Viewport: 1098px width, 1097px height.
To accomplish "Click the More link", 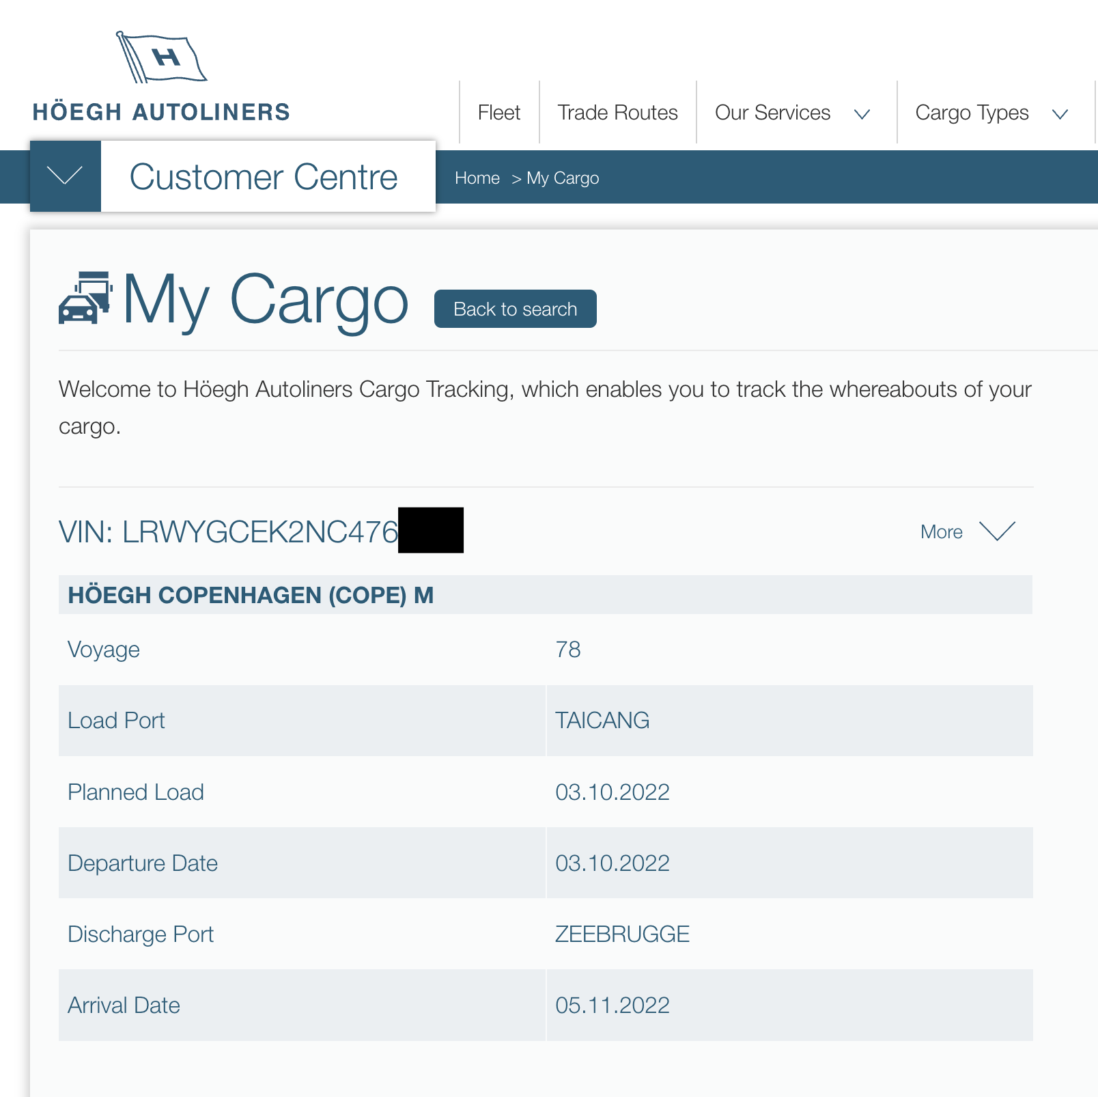I will tap(942, 531).
